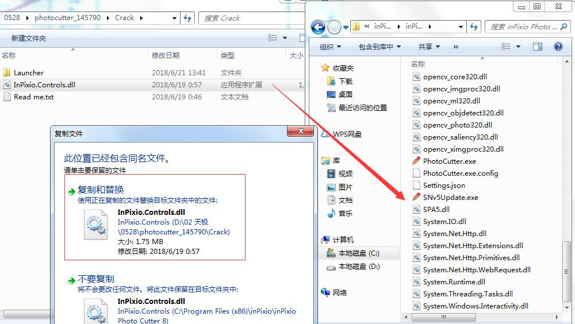Open the 视频 library
This screenshot has width=575, height=324.
coord(345,173)
